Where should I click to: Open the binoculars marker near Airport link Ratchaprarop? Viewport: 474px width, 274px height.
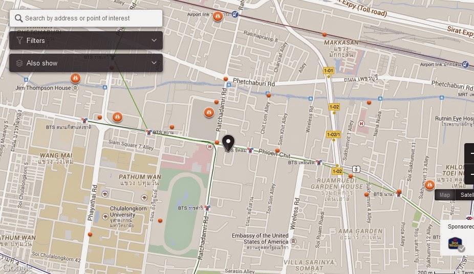[218, 16]
